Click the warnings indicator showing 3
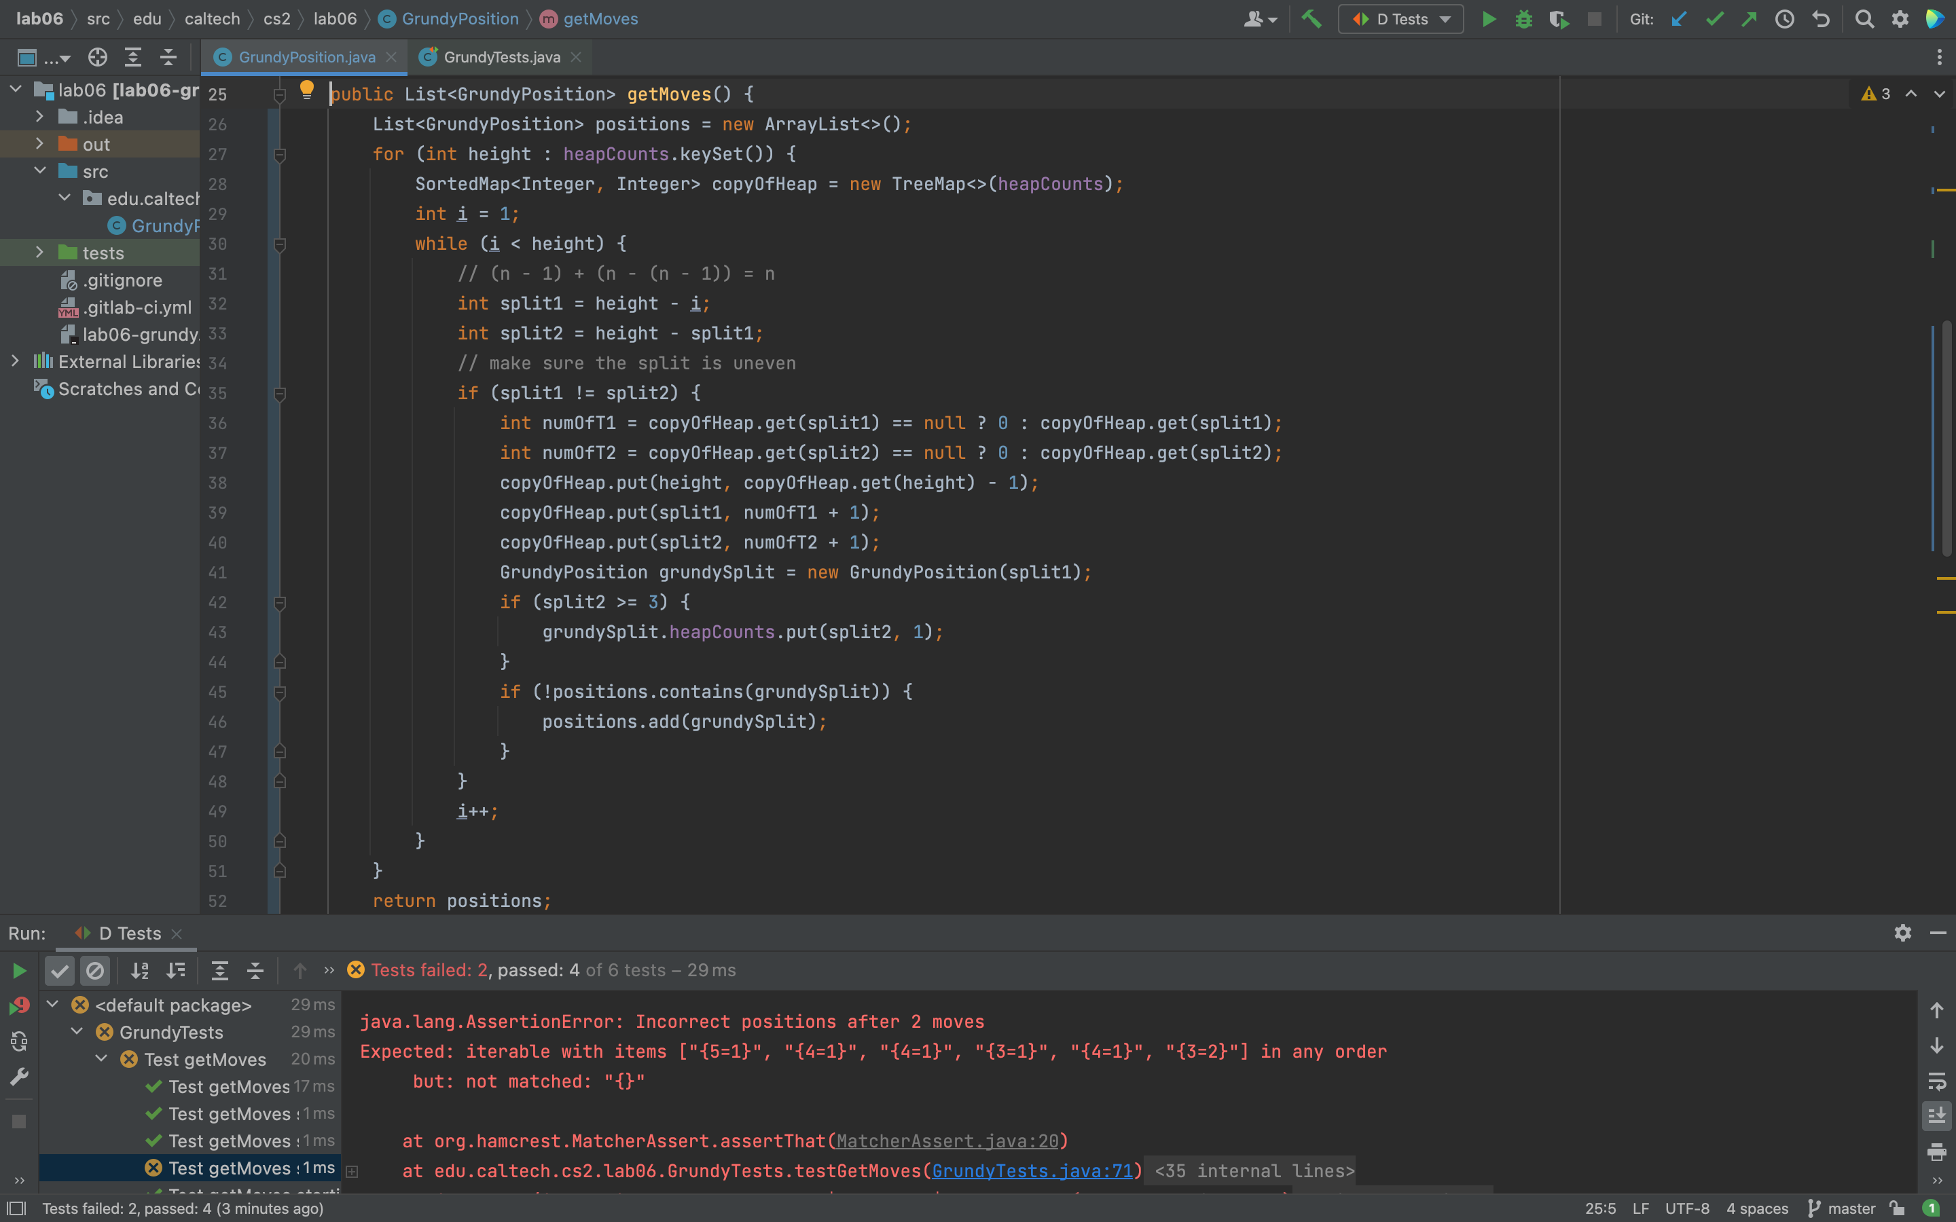The width and height of the screenshot is (1956, 1222). (x=1876, y=94)
